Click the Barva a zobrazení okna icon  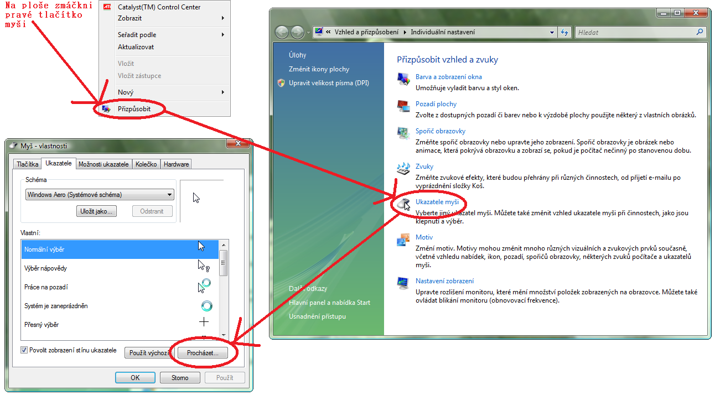(x=403, y=79)
